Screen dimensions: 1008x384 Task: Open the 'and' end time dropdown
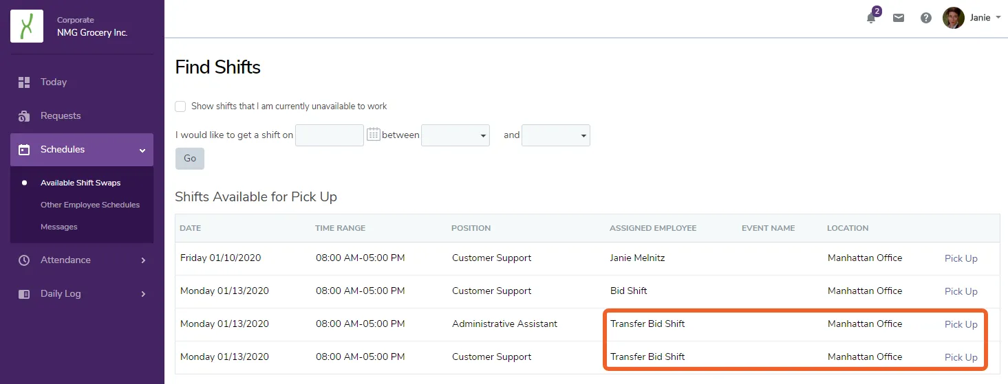(556, 135)
